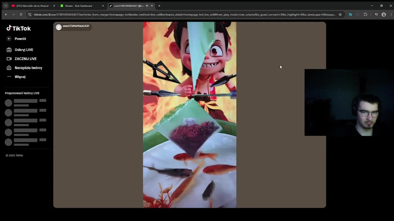
Task: Click the dim round extension icon beside 7TV
Action: 358,14
